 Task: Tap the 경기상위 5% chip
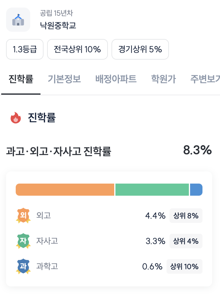(140, 49)
